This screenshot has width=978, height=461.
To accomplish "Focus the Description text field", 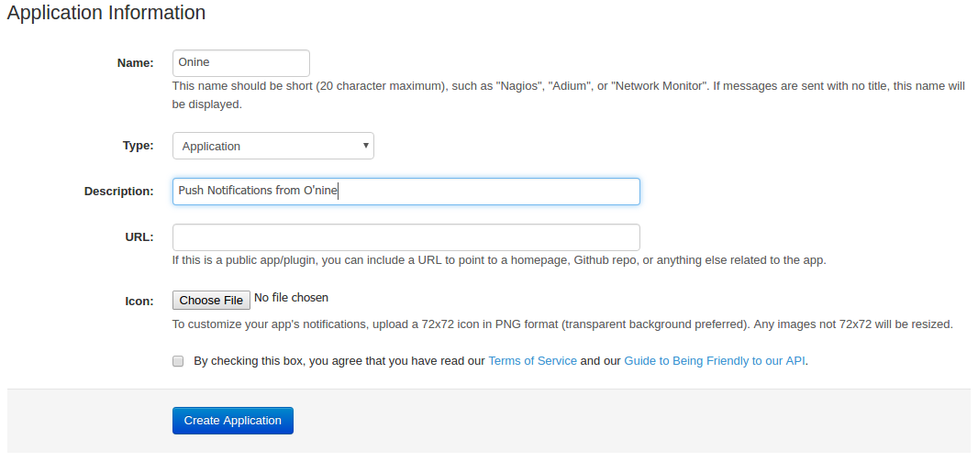I will tap(406, 192).
